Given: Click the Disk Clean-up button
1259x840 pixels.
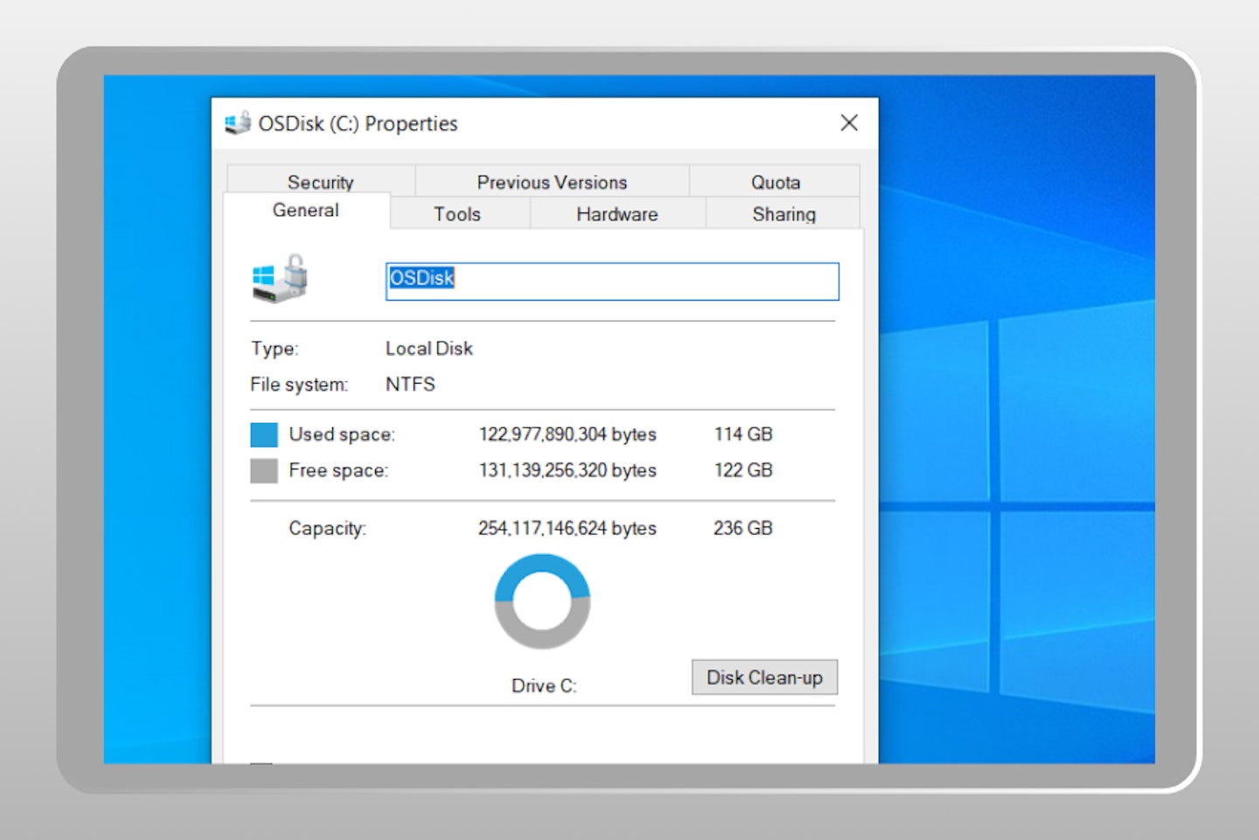Looking at the screenshot, I should click(765, 677).
